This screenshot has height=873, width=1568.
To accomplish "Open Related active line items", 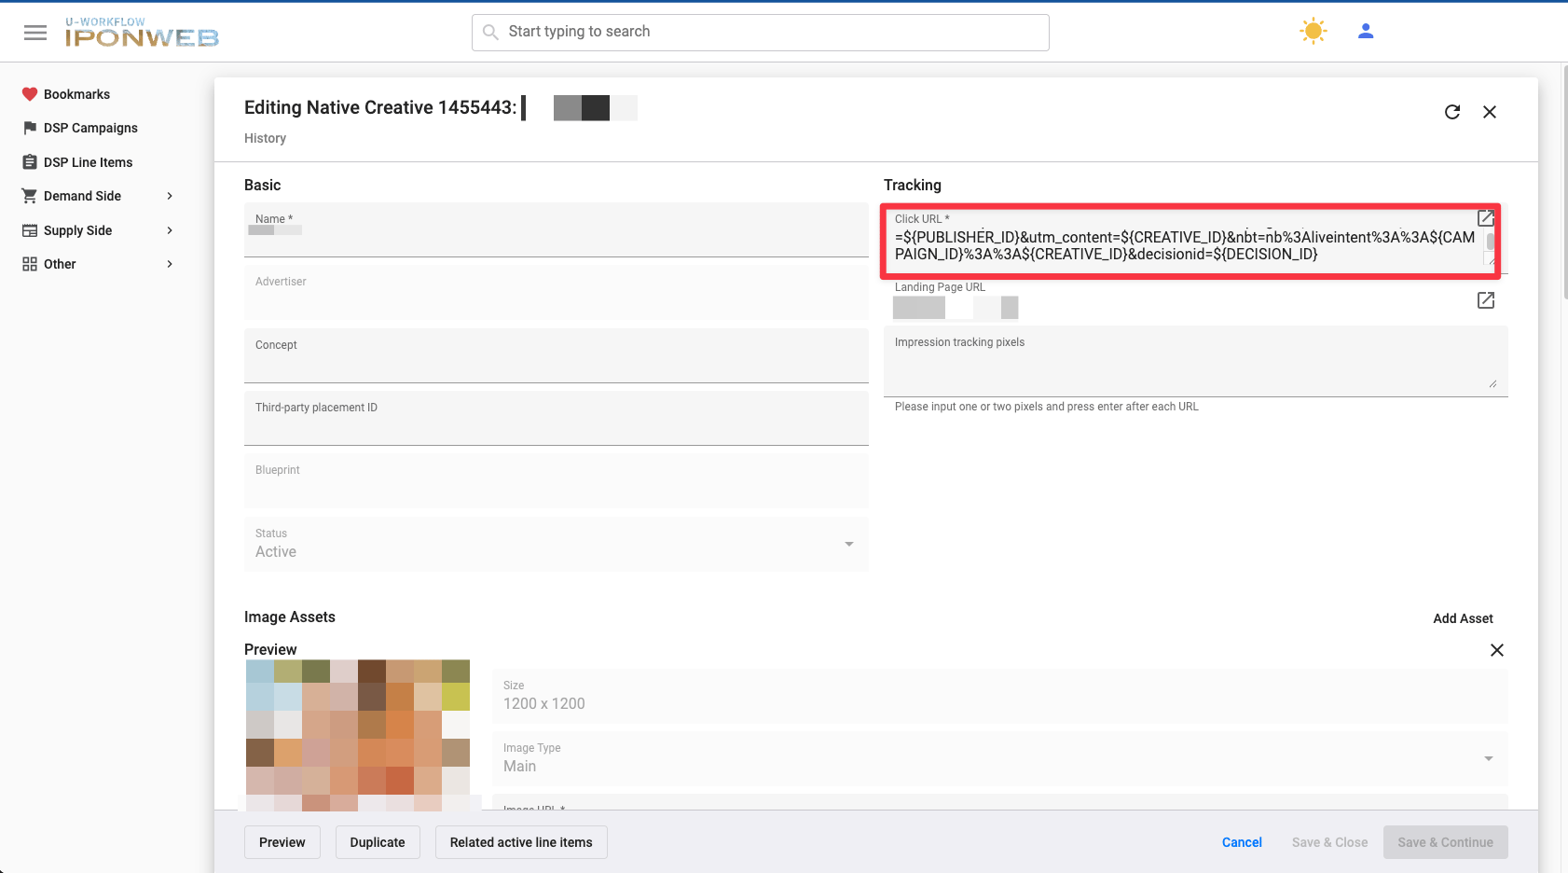I will tap(521, 842).
